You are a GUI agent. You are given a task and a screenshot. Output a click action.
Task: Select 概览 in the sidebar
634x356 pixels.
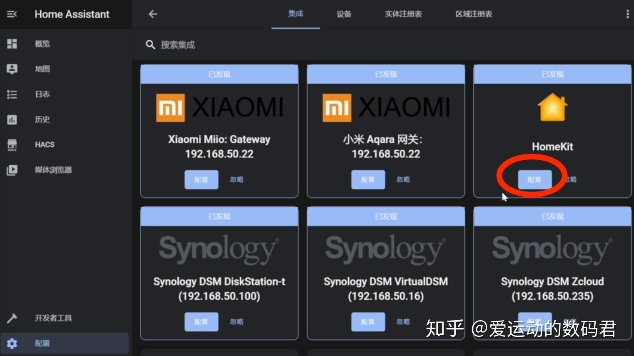pyautogui.click(x=42, y=44)
